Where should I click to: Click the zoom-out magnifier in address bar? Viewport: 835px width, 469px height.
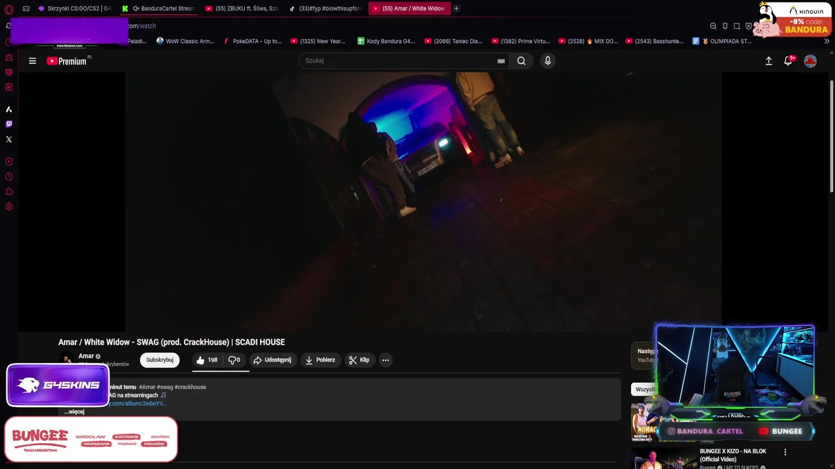point(713,26)
